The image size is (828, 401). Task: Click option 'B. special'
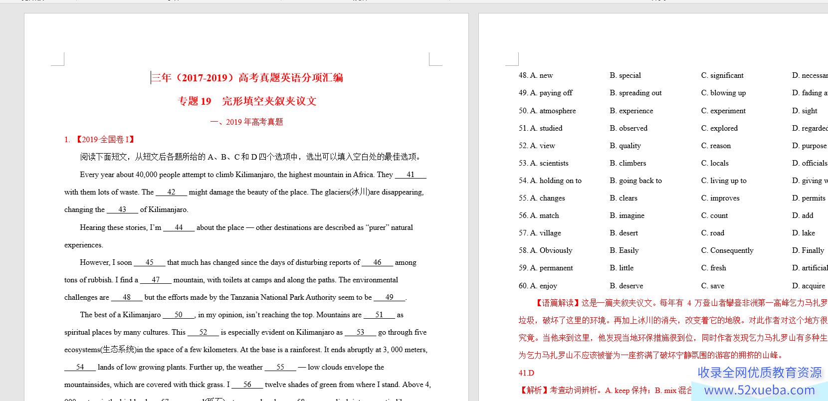click(625, 75)
